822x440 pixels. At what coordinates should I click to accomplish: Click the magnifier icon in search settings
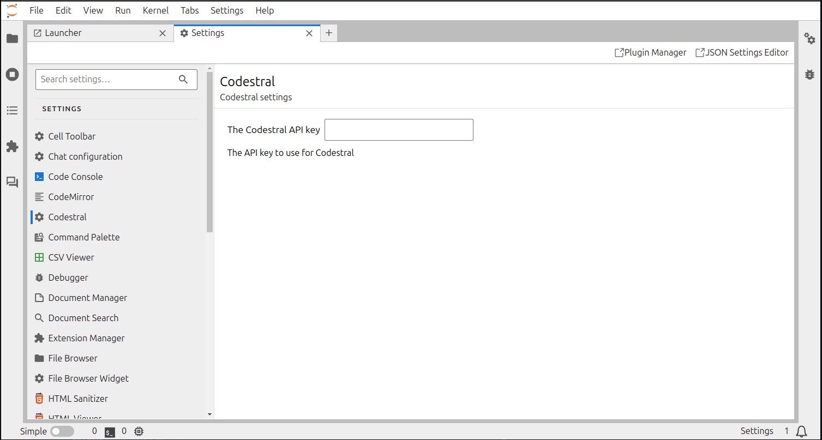pyautogui.click(x=183, y=79)
